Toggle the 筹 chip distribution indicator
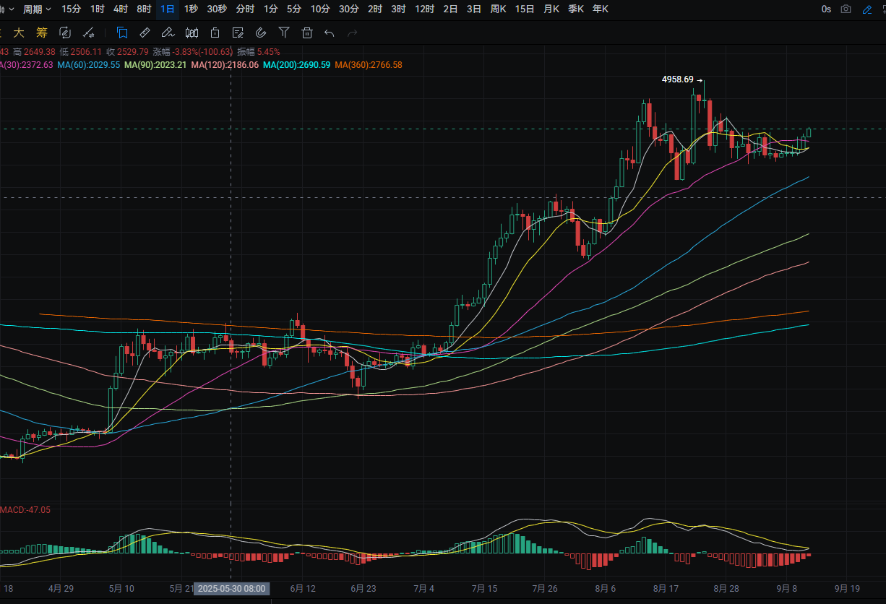 41,33
